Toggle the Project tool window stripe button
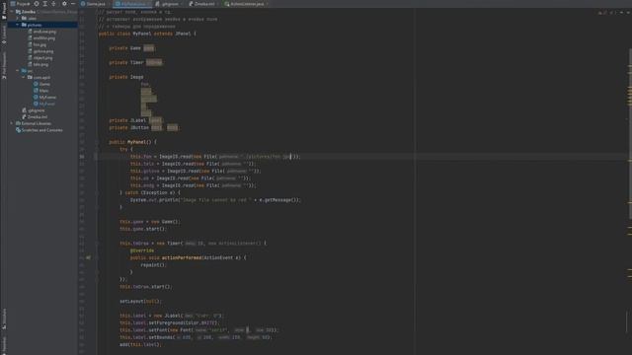632x355 pixels. click(4, 10)
